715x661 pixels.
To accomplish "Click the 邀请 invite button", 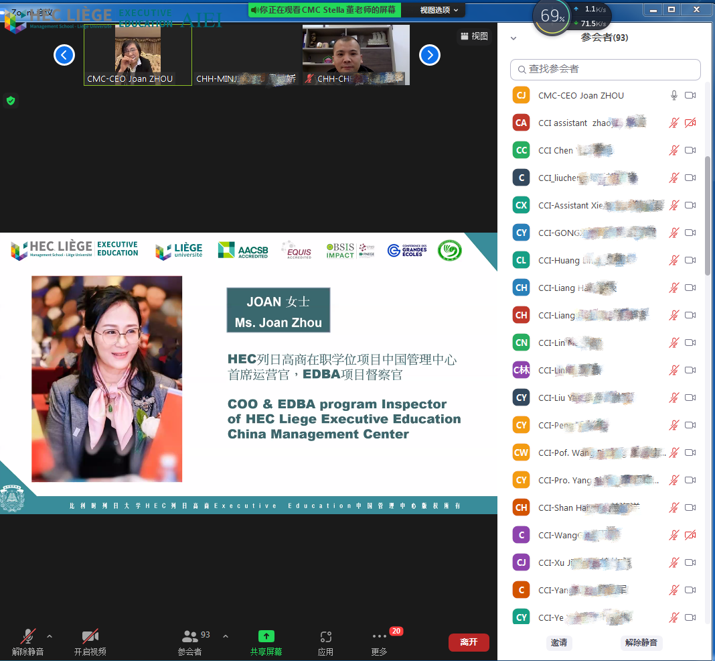I will tap(559, 642).
